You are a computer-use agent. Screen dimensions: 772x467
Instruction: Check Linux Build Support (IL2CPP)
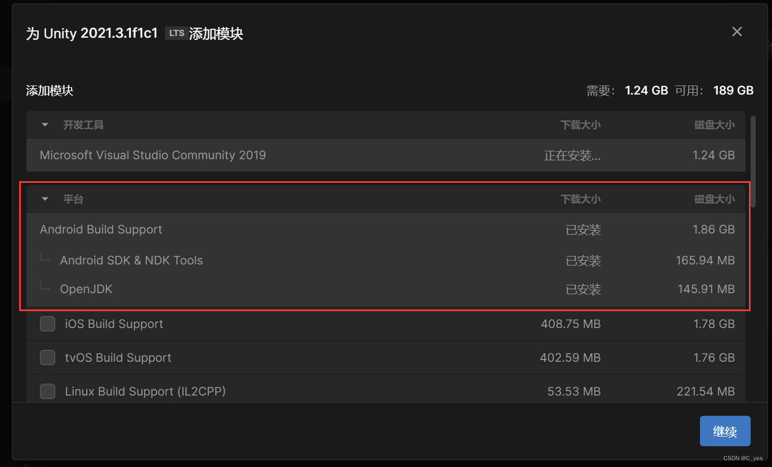click(48, 392)
